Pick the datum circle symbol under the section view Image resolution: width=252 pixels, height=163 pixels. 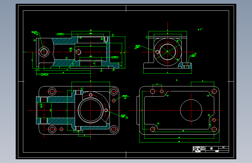pyautogui.click(x=101, y=71)
